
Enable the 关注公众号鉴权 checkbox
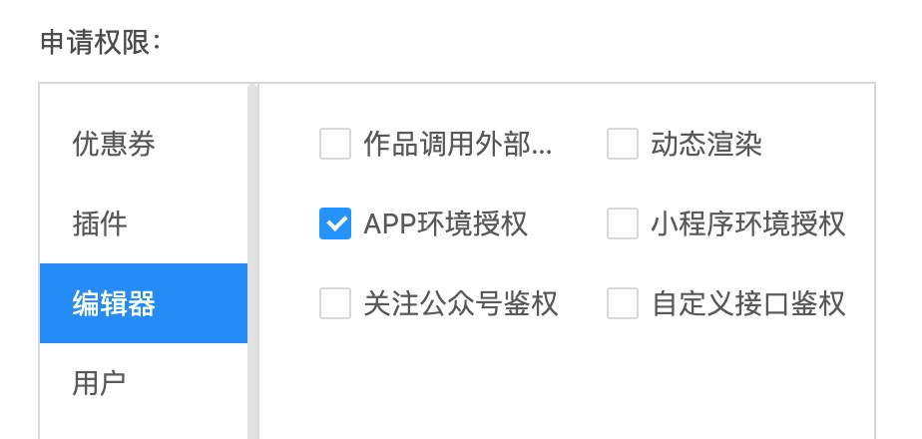(335, 303)
